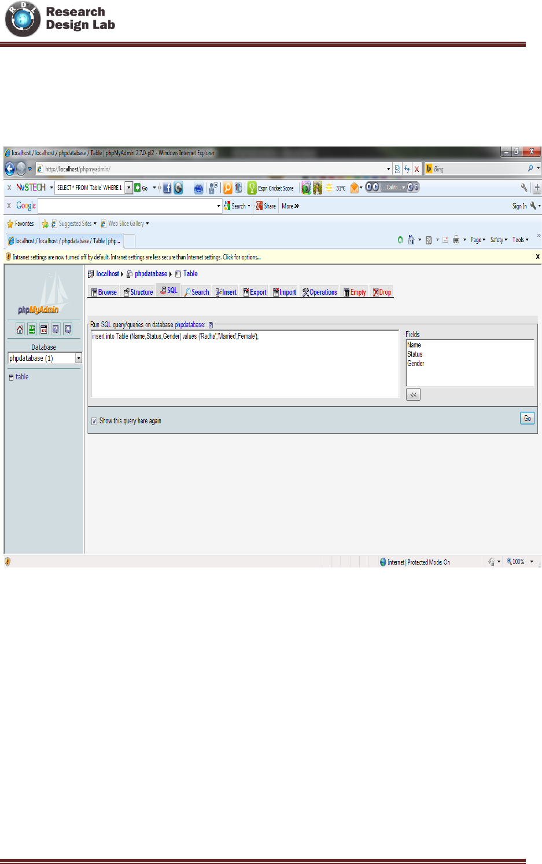The image size is (542, 864).
Task: Open the address bar history dropdown arrow
Action: pyautogui.click(x=388, y=169)
